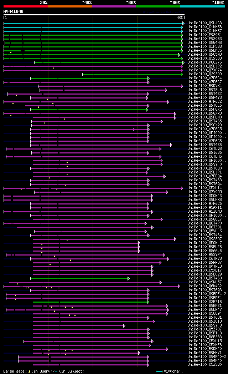
Task: Select the UniRef100_Q9FLN0 label
Action: pyautogui.click(x=204, y=118)
